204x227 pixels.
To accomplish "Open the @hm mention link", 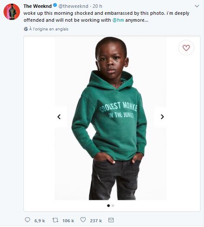I will [x=118, y=20].
